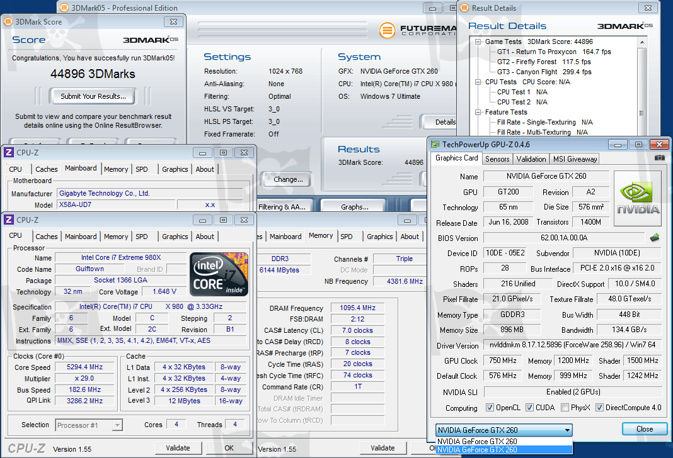Click the Intel Core i7 logo in CPU-Z
This screenshot has height=458, width=673.
tap(219, 274)
